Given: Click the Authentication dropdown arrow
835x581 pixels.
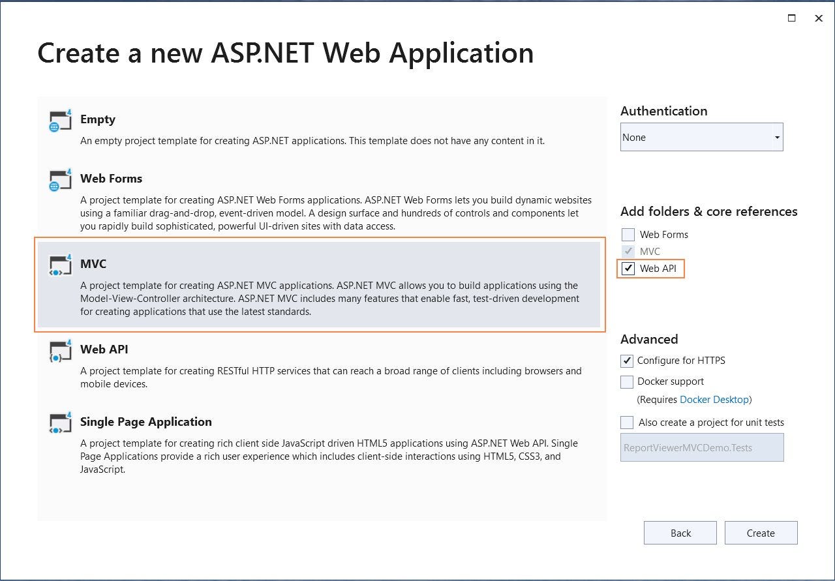Looking at the screenshot, I should pos(777,137).
